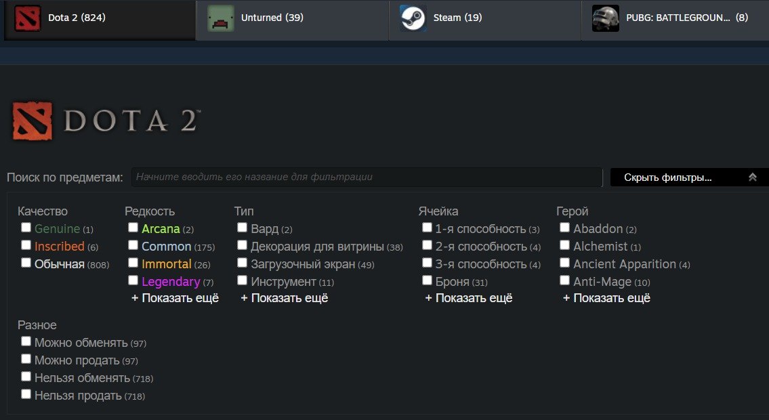The width and height of the screenshot is (769, 420).
Task: Expand more slots under Ячейка
Action: point(469,298)
